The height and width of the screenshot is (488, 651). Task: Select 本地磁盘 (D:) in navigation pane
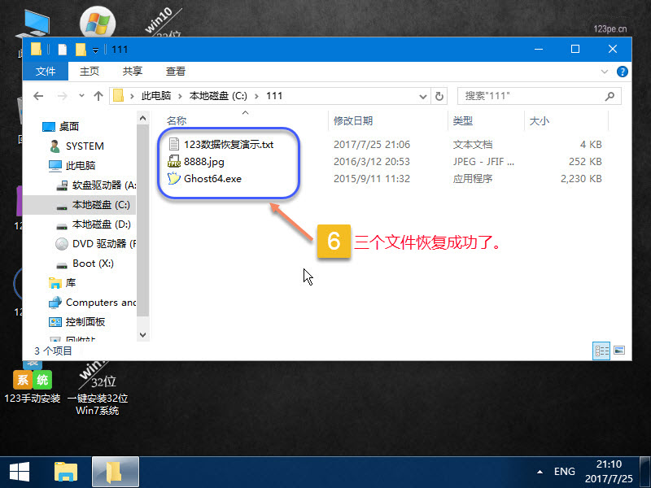point(101,224)
